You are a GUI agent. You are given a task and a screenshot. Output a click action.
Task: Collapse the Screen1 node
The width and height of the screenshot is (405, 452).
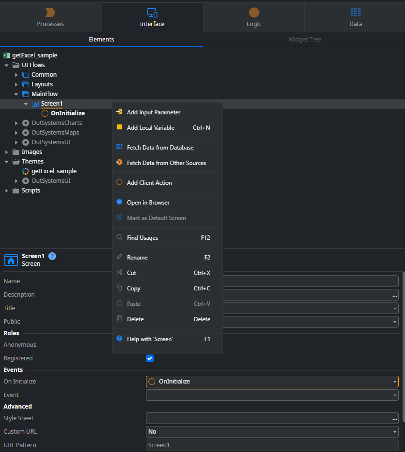[26, 104]
